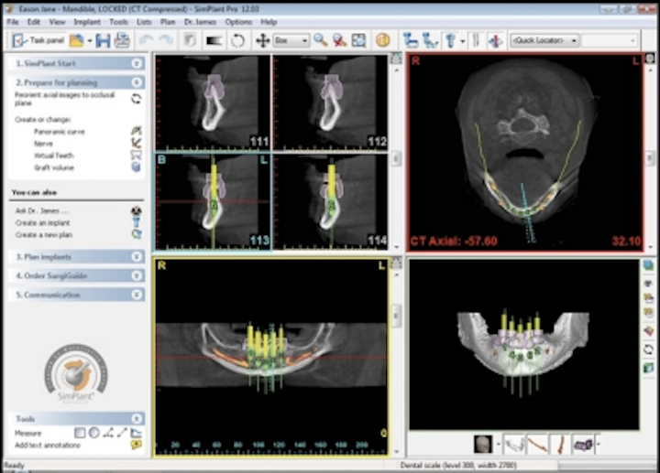Click the cross-sectional views vertical scrollbar

point(396,158)
